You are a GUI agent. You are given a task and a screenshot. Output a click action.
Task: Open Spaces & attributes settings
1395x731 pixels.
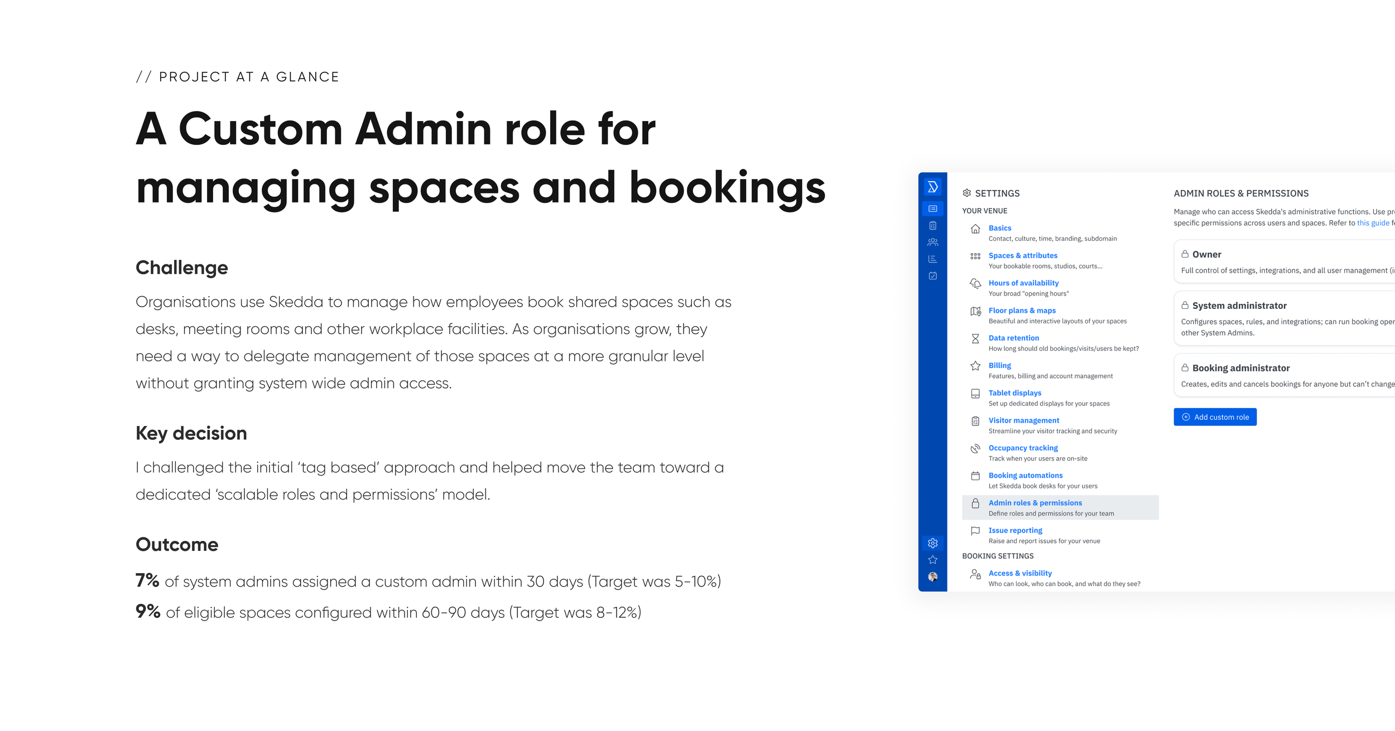[x=1022, y=255]
